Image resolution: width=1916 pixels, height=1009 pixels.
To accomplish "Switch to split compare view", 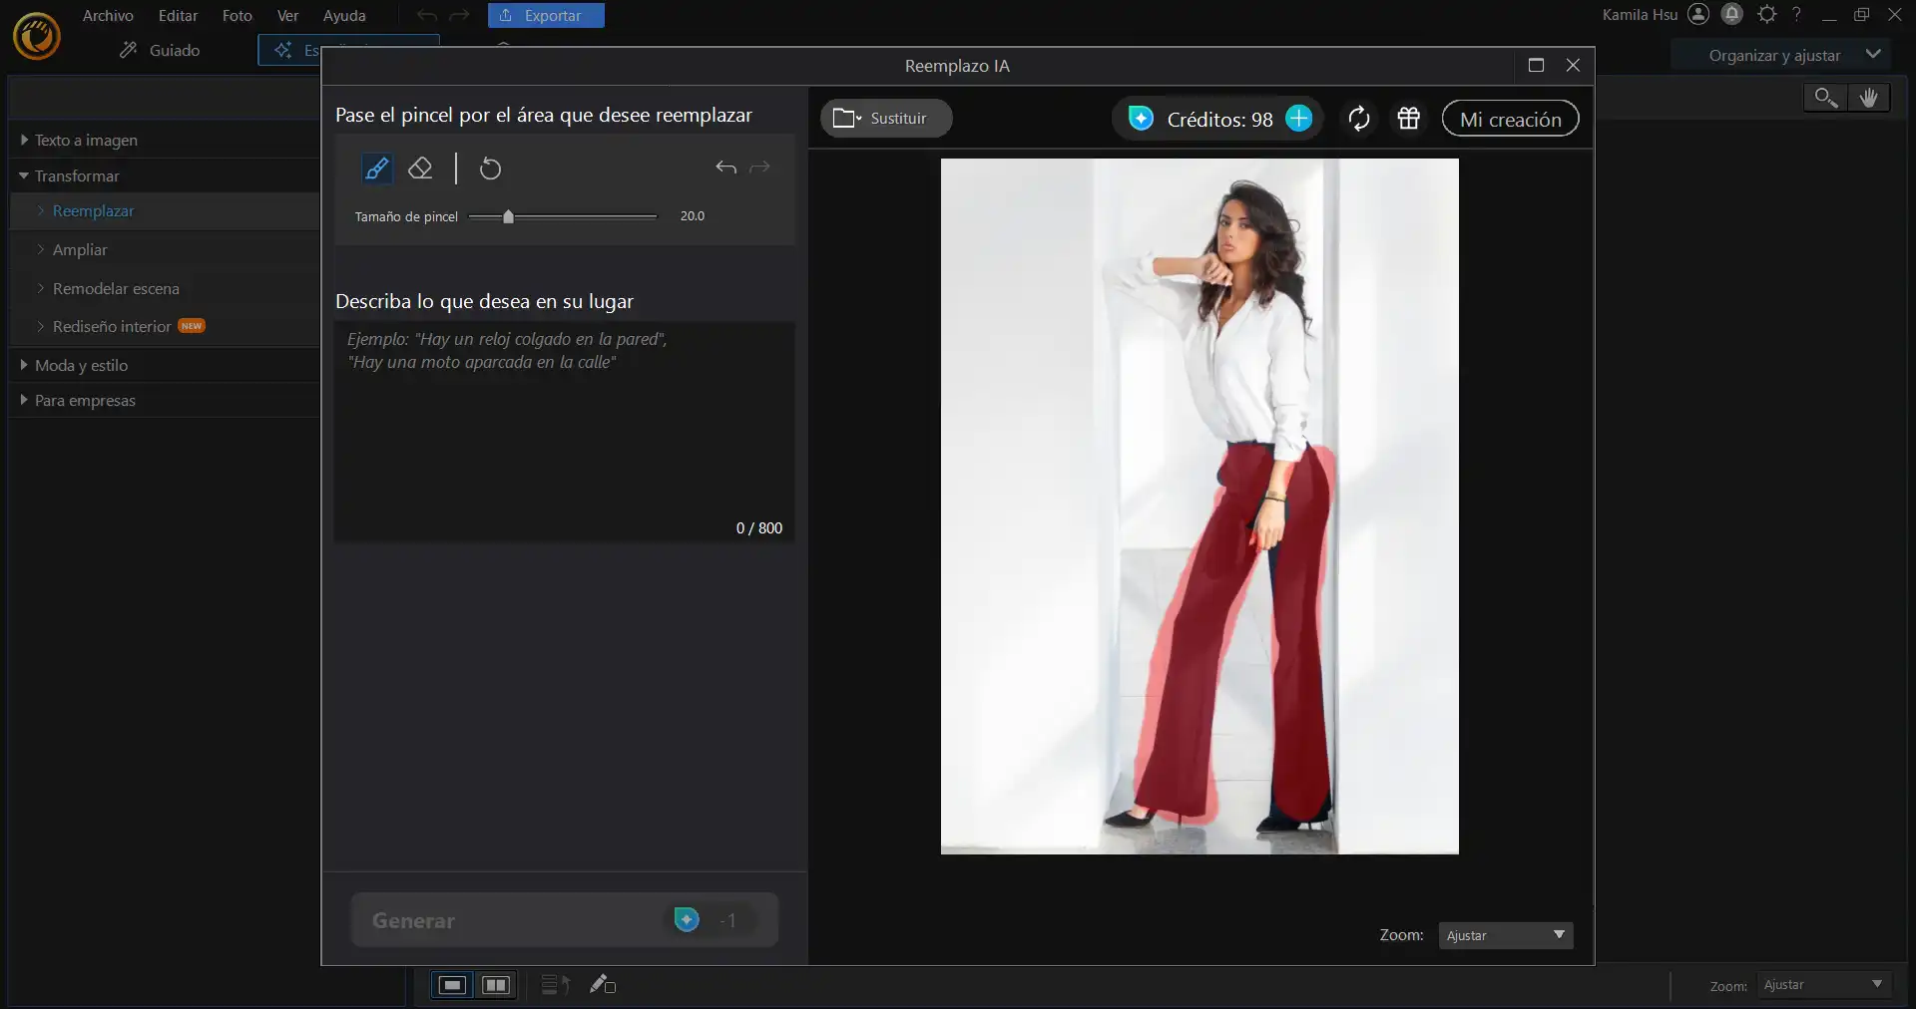I will coord(496,985).
